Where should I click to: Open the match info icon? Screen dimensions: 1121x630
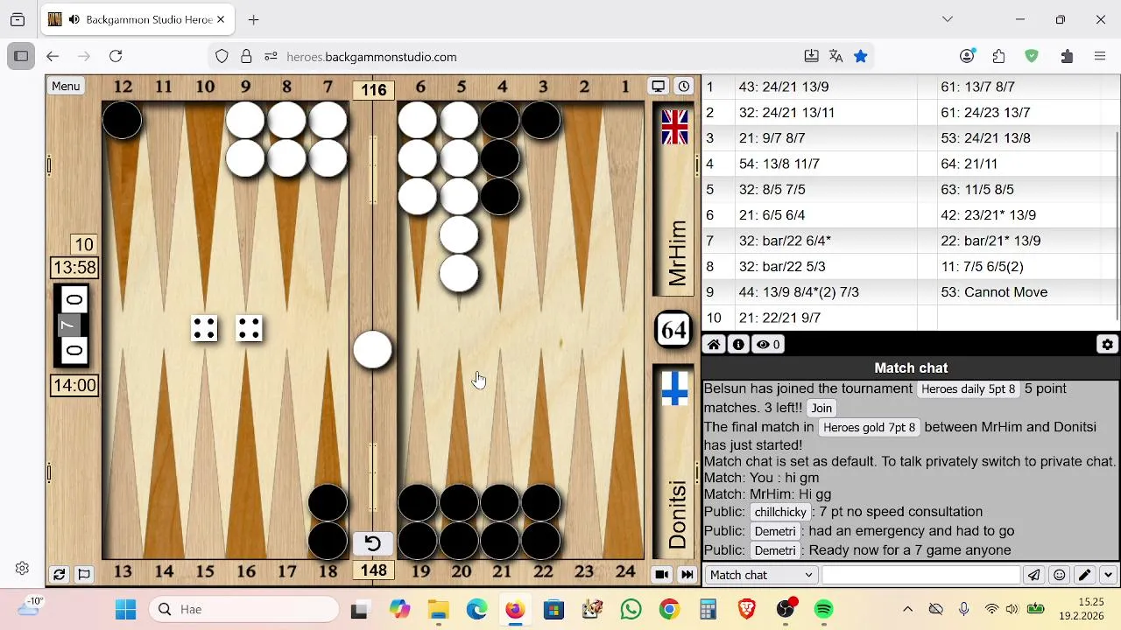(x=738, y=345)
